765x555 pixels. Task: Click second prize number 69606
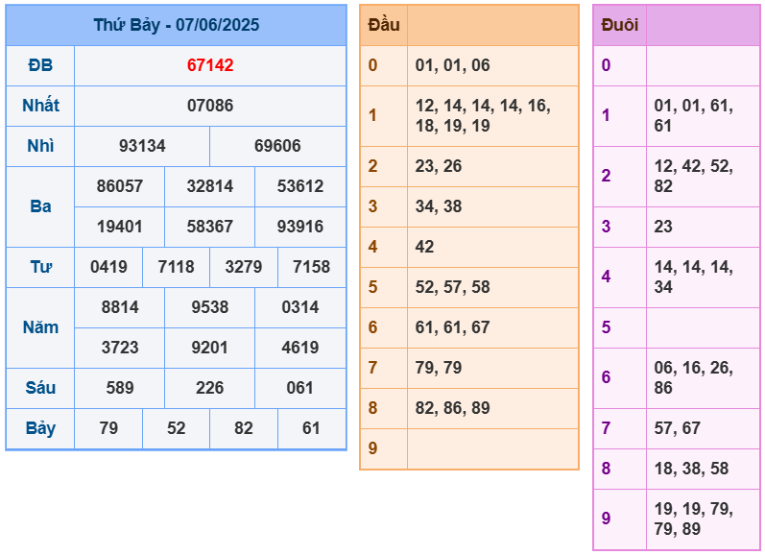click(277, 146)
